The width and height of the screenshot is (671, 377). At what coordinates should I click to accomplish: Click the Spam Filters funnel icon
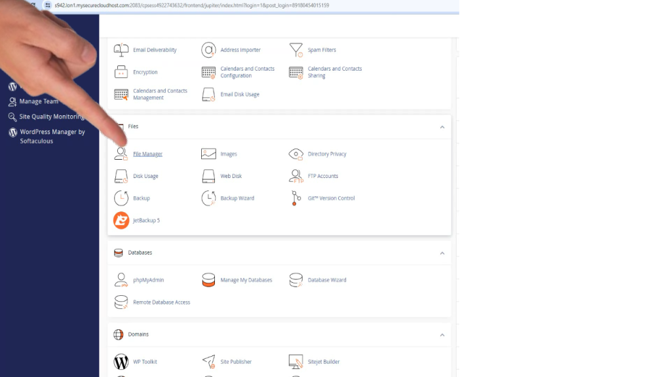(x=296, y=50)
